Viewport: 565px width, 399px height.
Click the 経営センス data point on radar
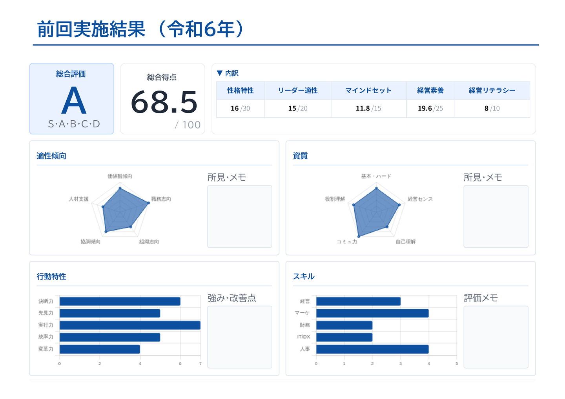point(399,205)
